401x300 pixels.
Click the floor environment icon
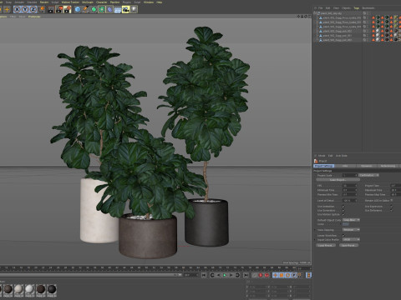tap(118, 10)
